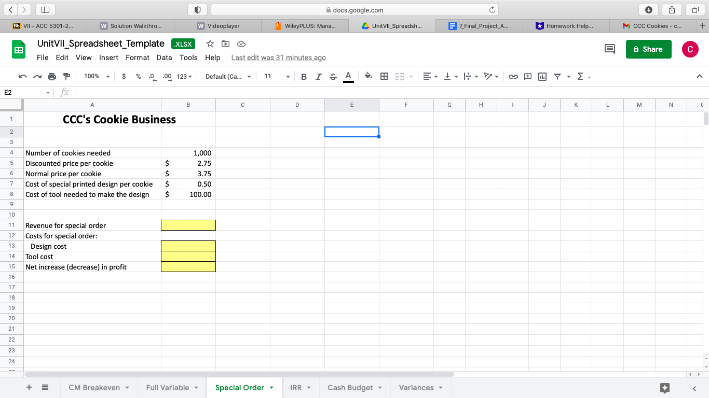Open the Special Order sheet menu arrow

pos(271,387)
